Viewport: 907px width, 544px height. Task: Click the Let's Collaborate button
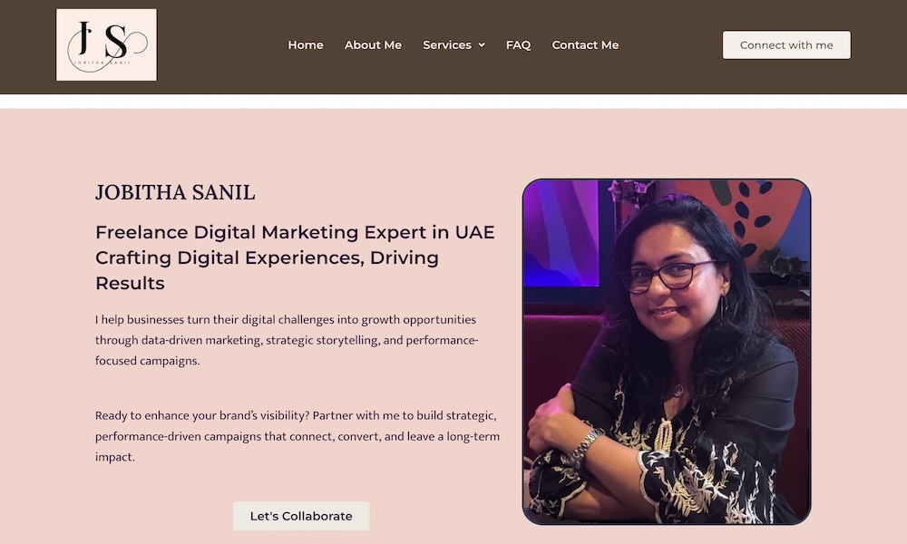[301, 516]
